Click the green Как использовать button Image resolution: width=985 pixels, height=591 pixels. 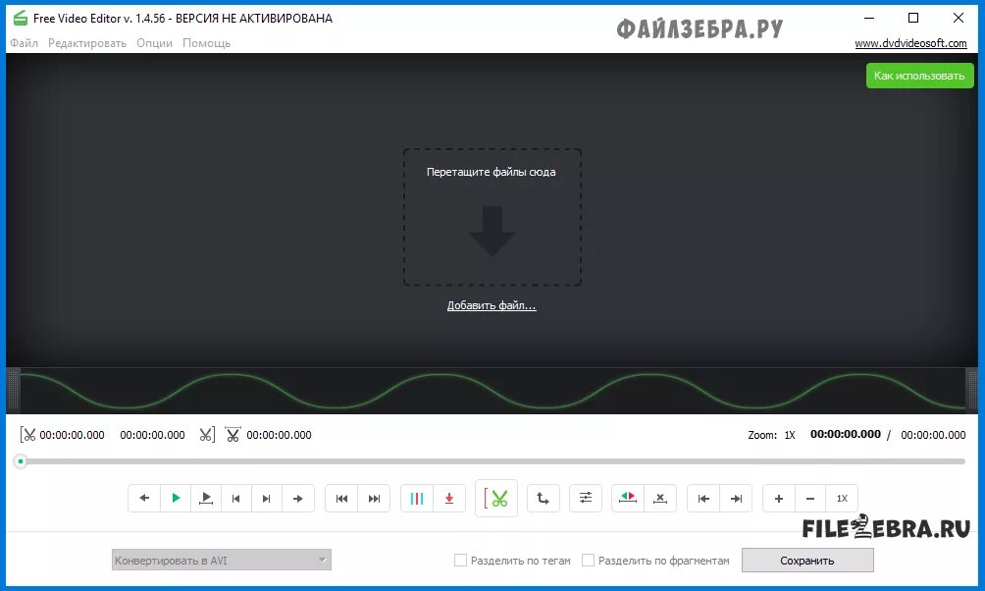click(921, 76)
